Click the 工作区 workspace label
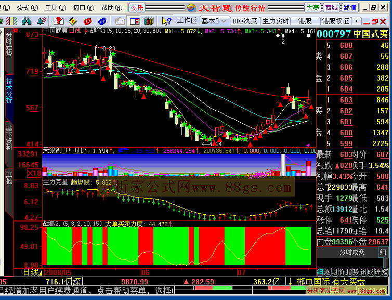This screenshot has width=392, height=300. pos(187,21)
